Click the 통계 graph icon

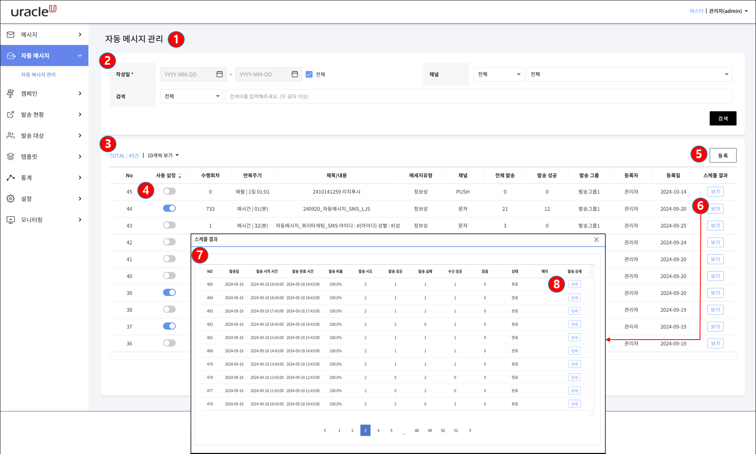pos(11,177)
